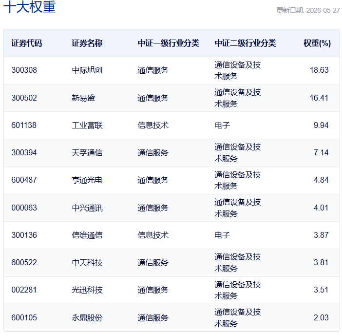This screenshot has width=342, height=336.
Task: Click 通信设备及技术服务 in the 000063 row
Action: (x=238, y=208)
